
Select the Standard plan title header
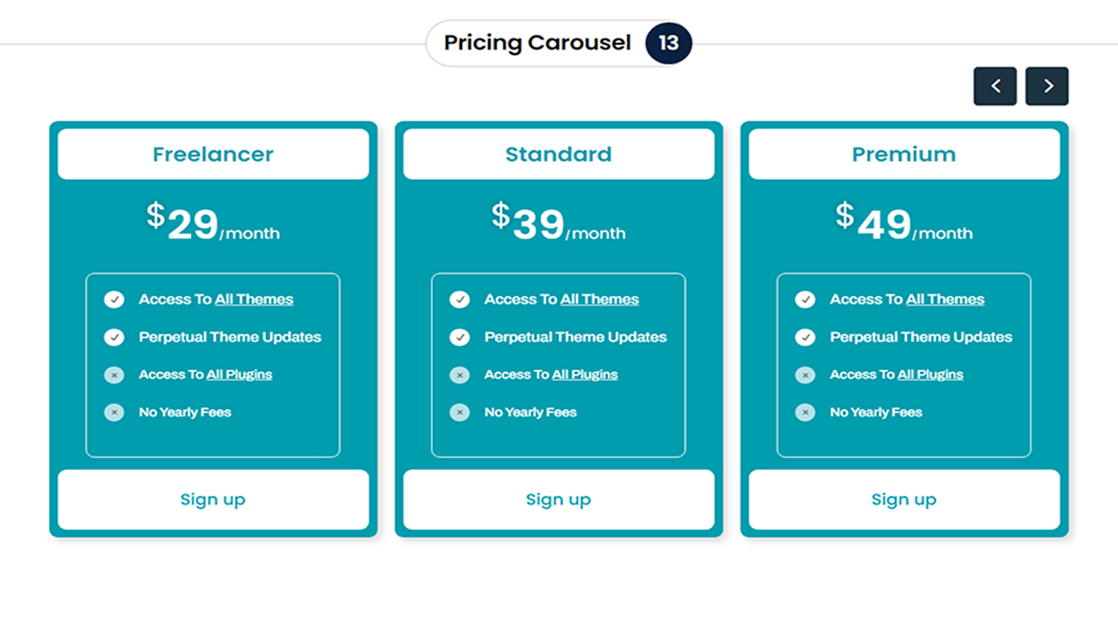click(558, 154)
